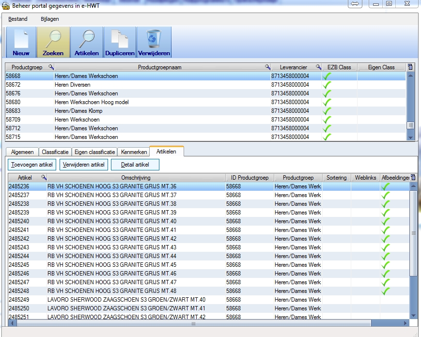
Task: Toggle EZB Class checkmark for Heren/Dames Klomp
Action: (327, 111)
